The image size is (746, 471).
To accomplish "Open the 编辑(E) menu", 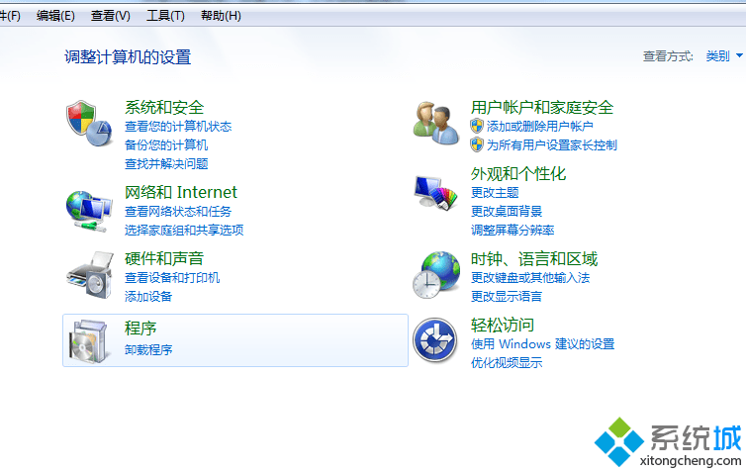I will [x=55, y=16].
